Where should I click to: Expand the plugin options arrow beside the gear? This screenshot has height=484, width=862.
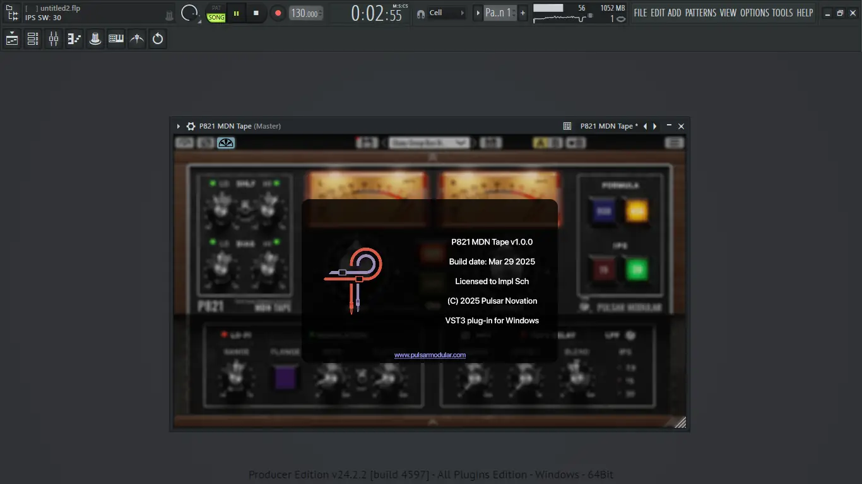coord(179,126)
